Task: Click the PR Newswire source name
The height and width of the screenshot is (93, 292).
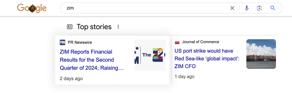Action: (x=80, y=42)
